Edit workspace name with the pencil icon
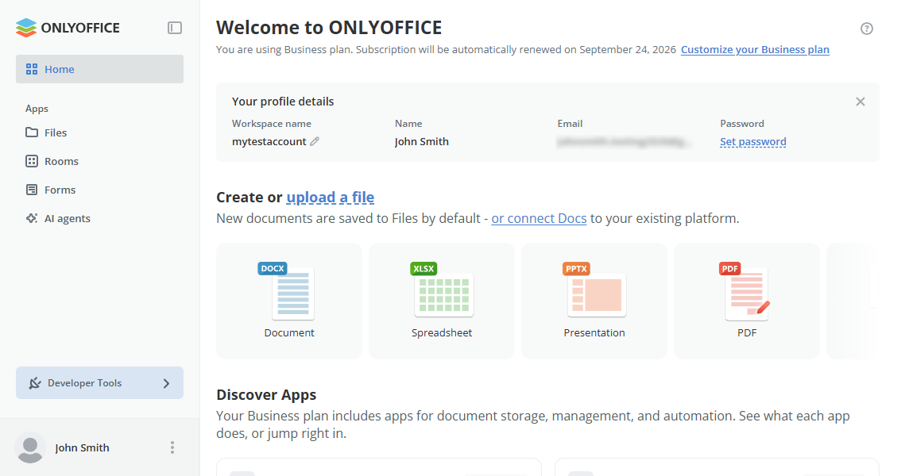The width and height of the screenshot is (909, 476). point(315,141)
